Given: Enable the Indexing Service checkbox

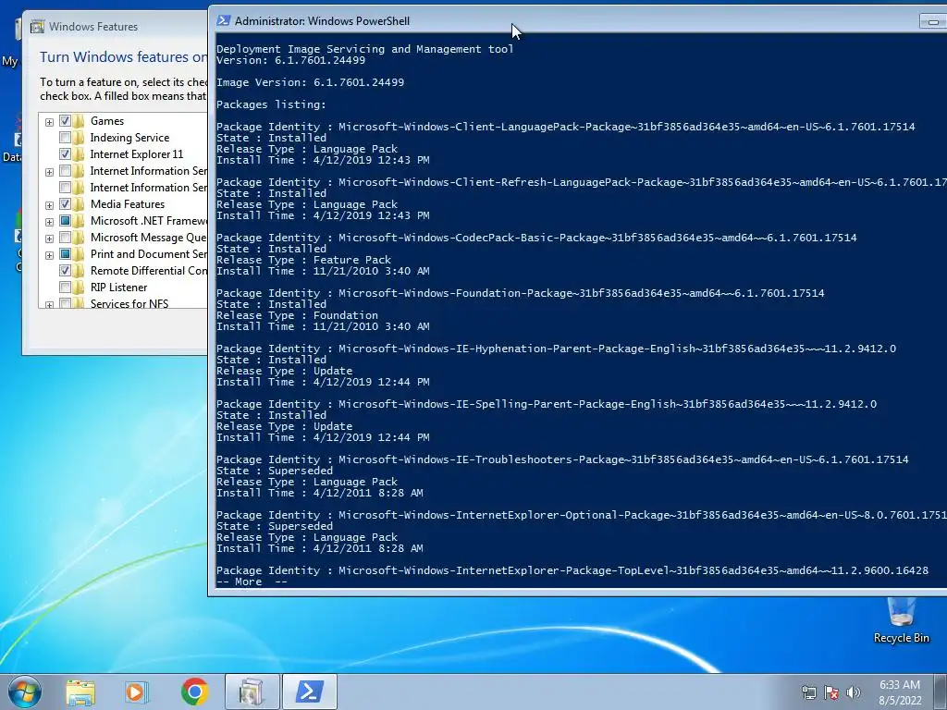Looking at the screenshot, I should tap(65, 138).
